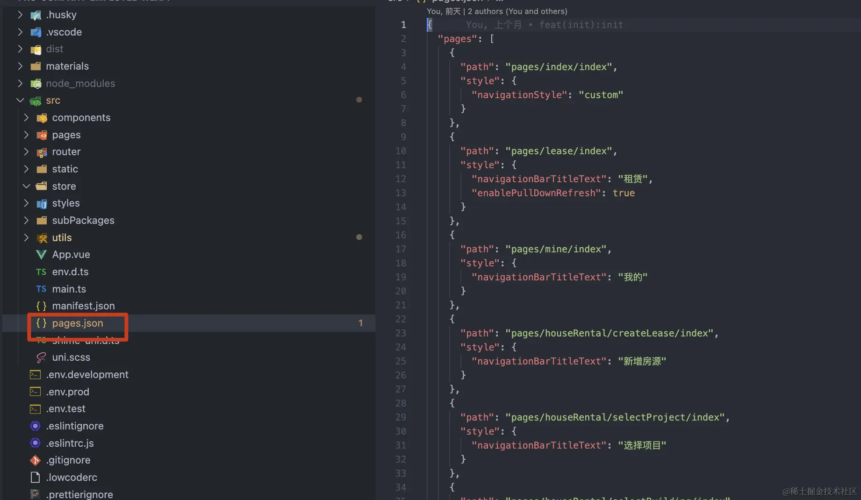Click the pages folder icon

(x=42, y=135)
